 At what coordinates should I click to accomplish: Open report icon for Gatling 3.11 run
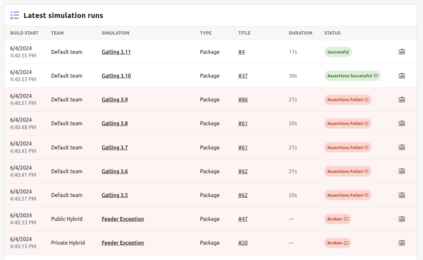point(402,52)
